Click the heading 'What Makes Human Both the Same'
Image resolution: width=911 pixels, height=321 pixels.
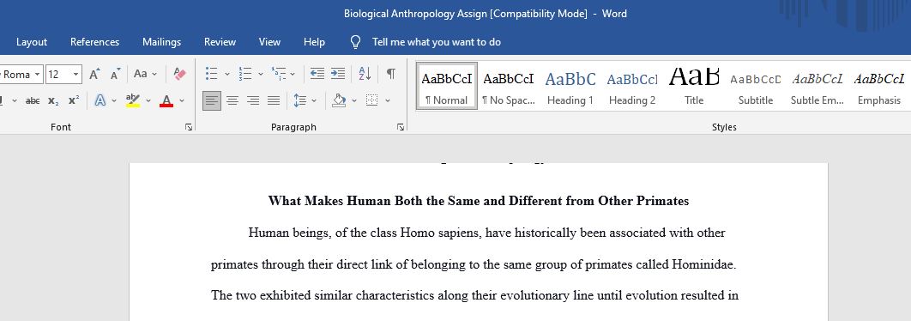coord(478,201)
